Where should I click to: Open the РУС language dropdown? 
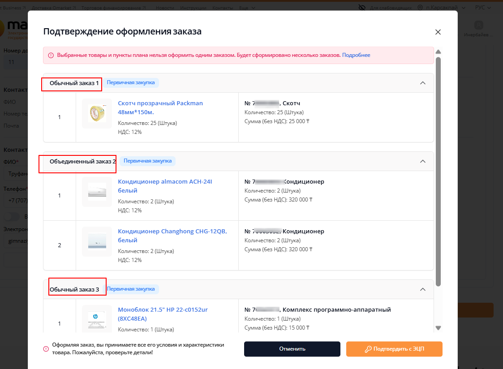(483, 7)
